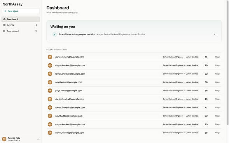
Task: Open daniel.ferreira@example.com email with score 38
Action: (x=70, y=133)
